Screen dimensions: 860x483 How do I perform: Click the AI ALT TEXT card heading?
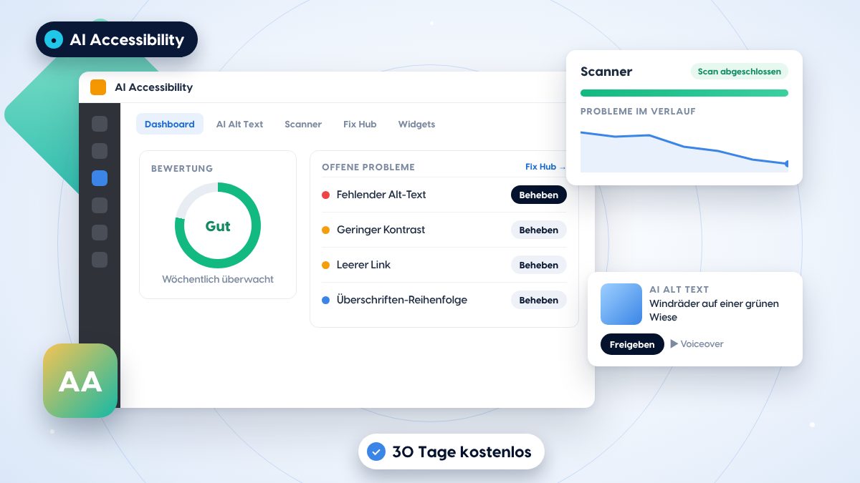click(x=679, y=290)
